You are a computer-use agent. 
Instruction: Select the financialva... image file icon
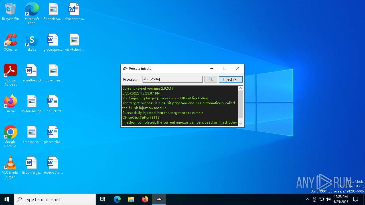click(53, 12)
